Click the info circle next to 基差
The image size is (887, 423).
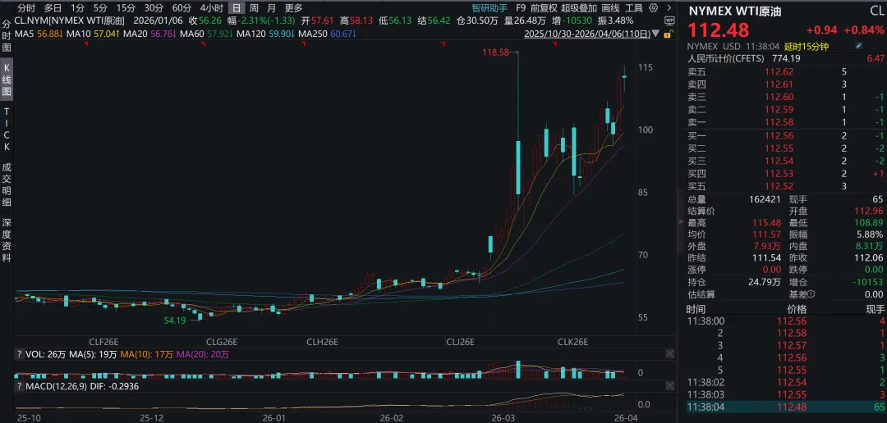point(811,294)
